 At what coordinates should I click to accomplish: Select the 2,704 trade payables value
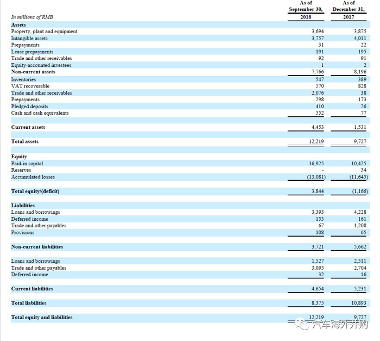tap(360, 268)
